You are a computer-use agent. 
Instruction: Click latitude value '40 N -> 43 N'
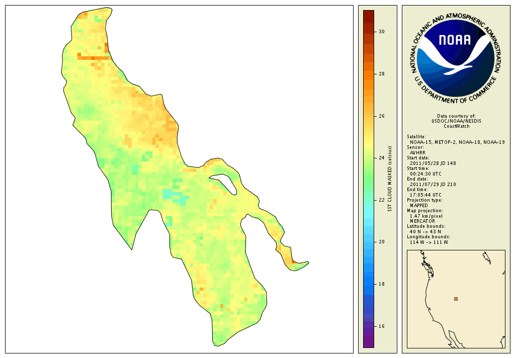pos(425,232)
